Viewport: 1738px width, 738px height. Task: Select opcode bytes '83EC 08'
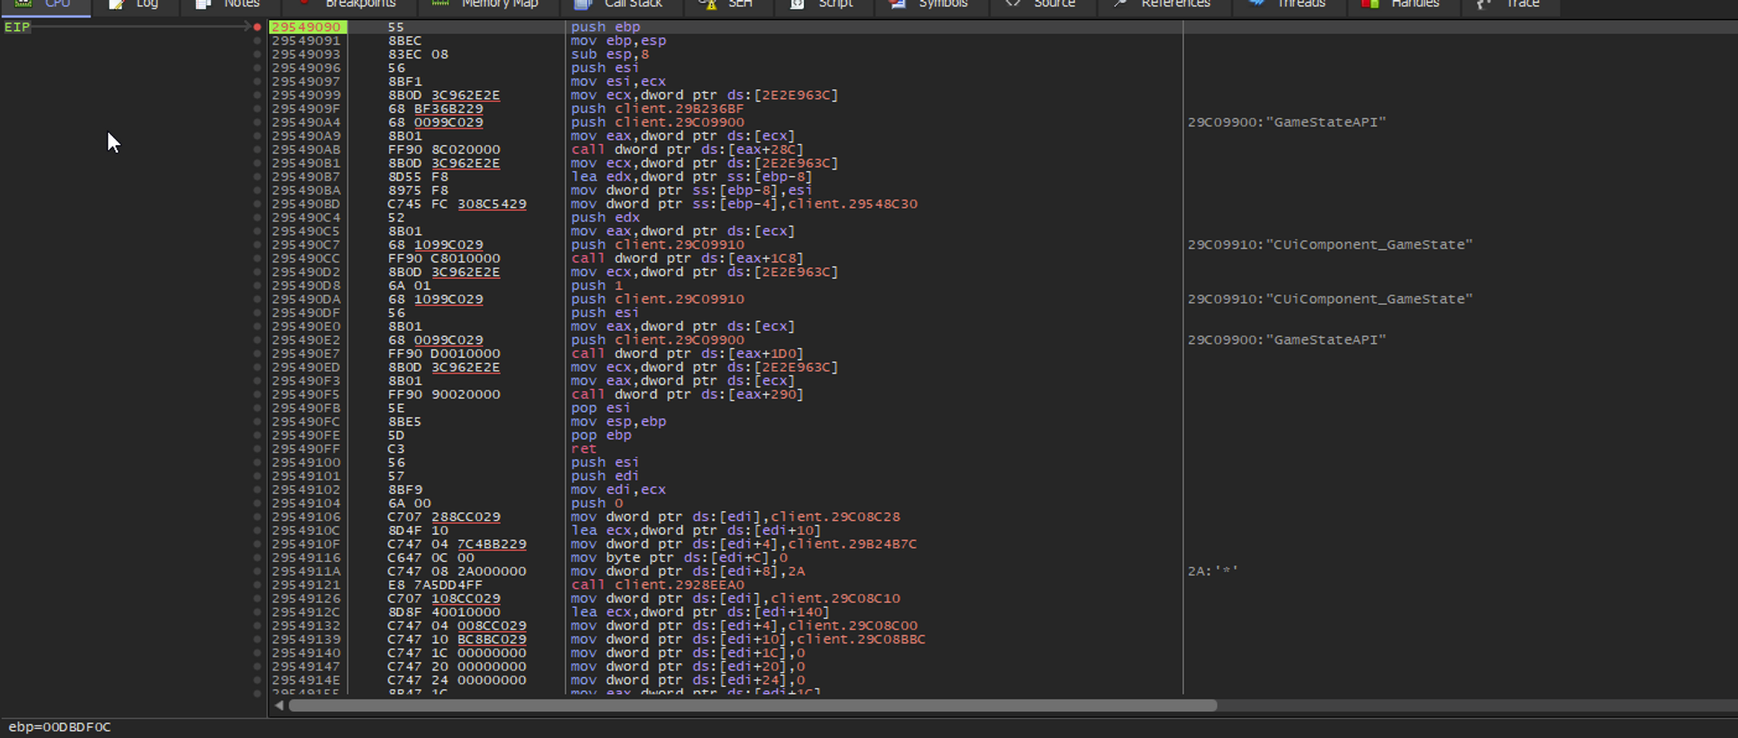point(418,54)
